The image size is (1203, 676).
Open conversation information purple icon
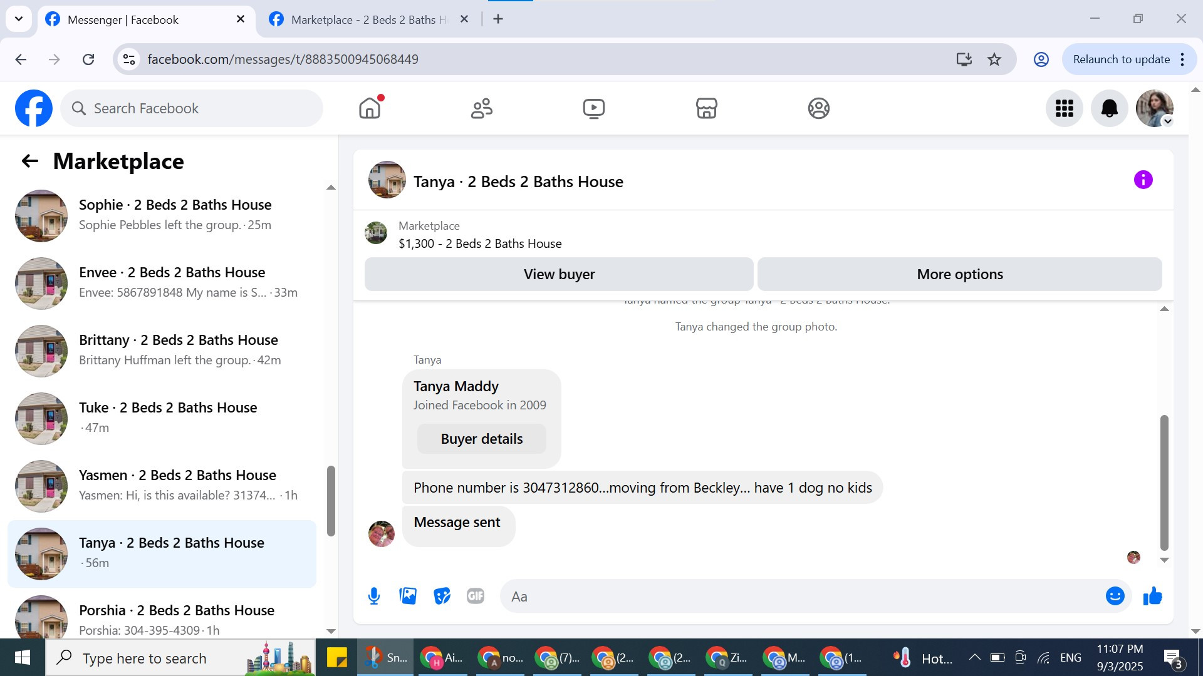pyautogui.click(x=1143, y=180)
